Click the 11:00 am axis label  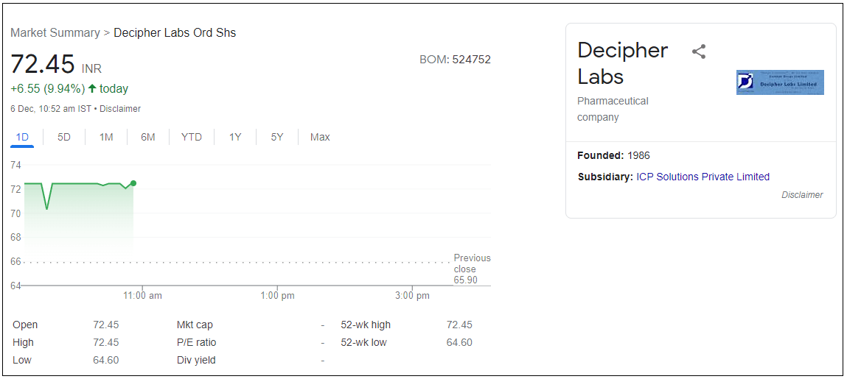pyautogui.click(x=142, y=295)
